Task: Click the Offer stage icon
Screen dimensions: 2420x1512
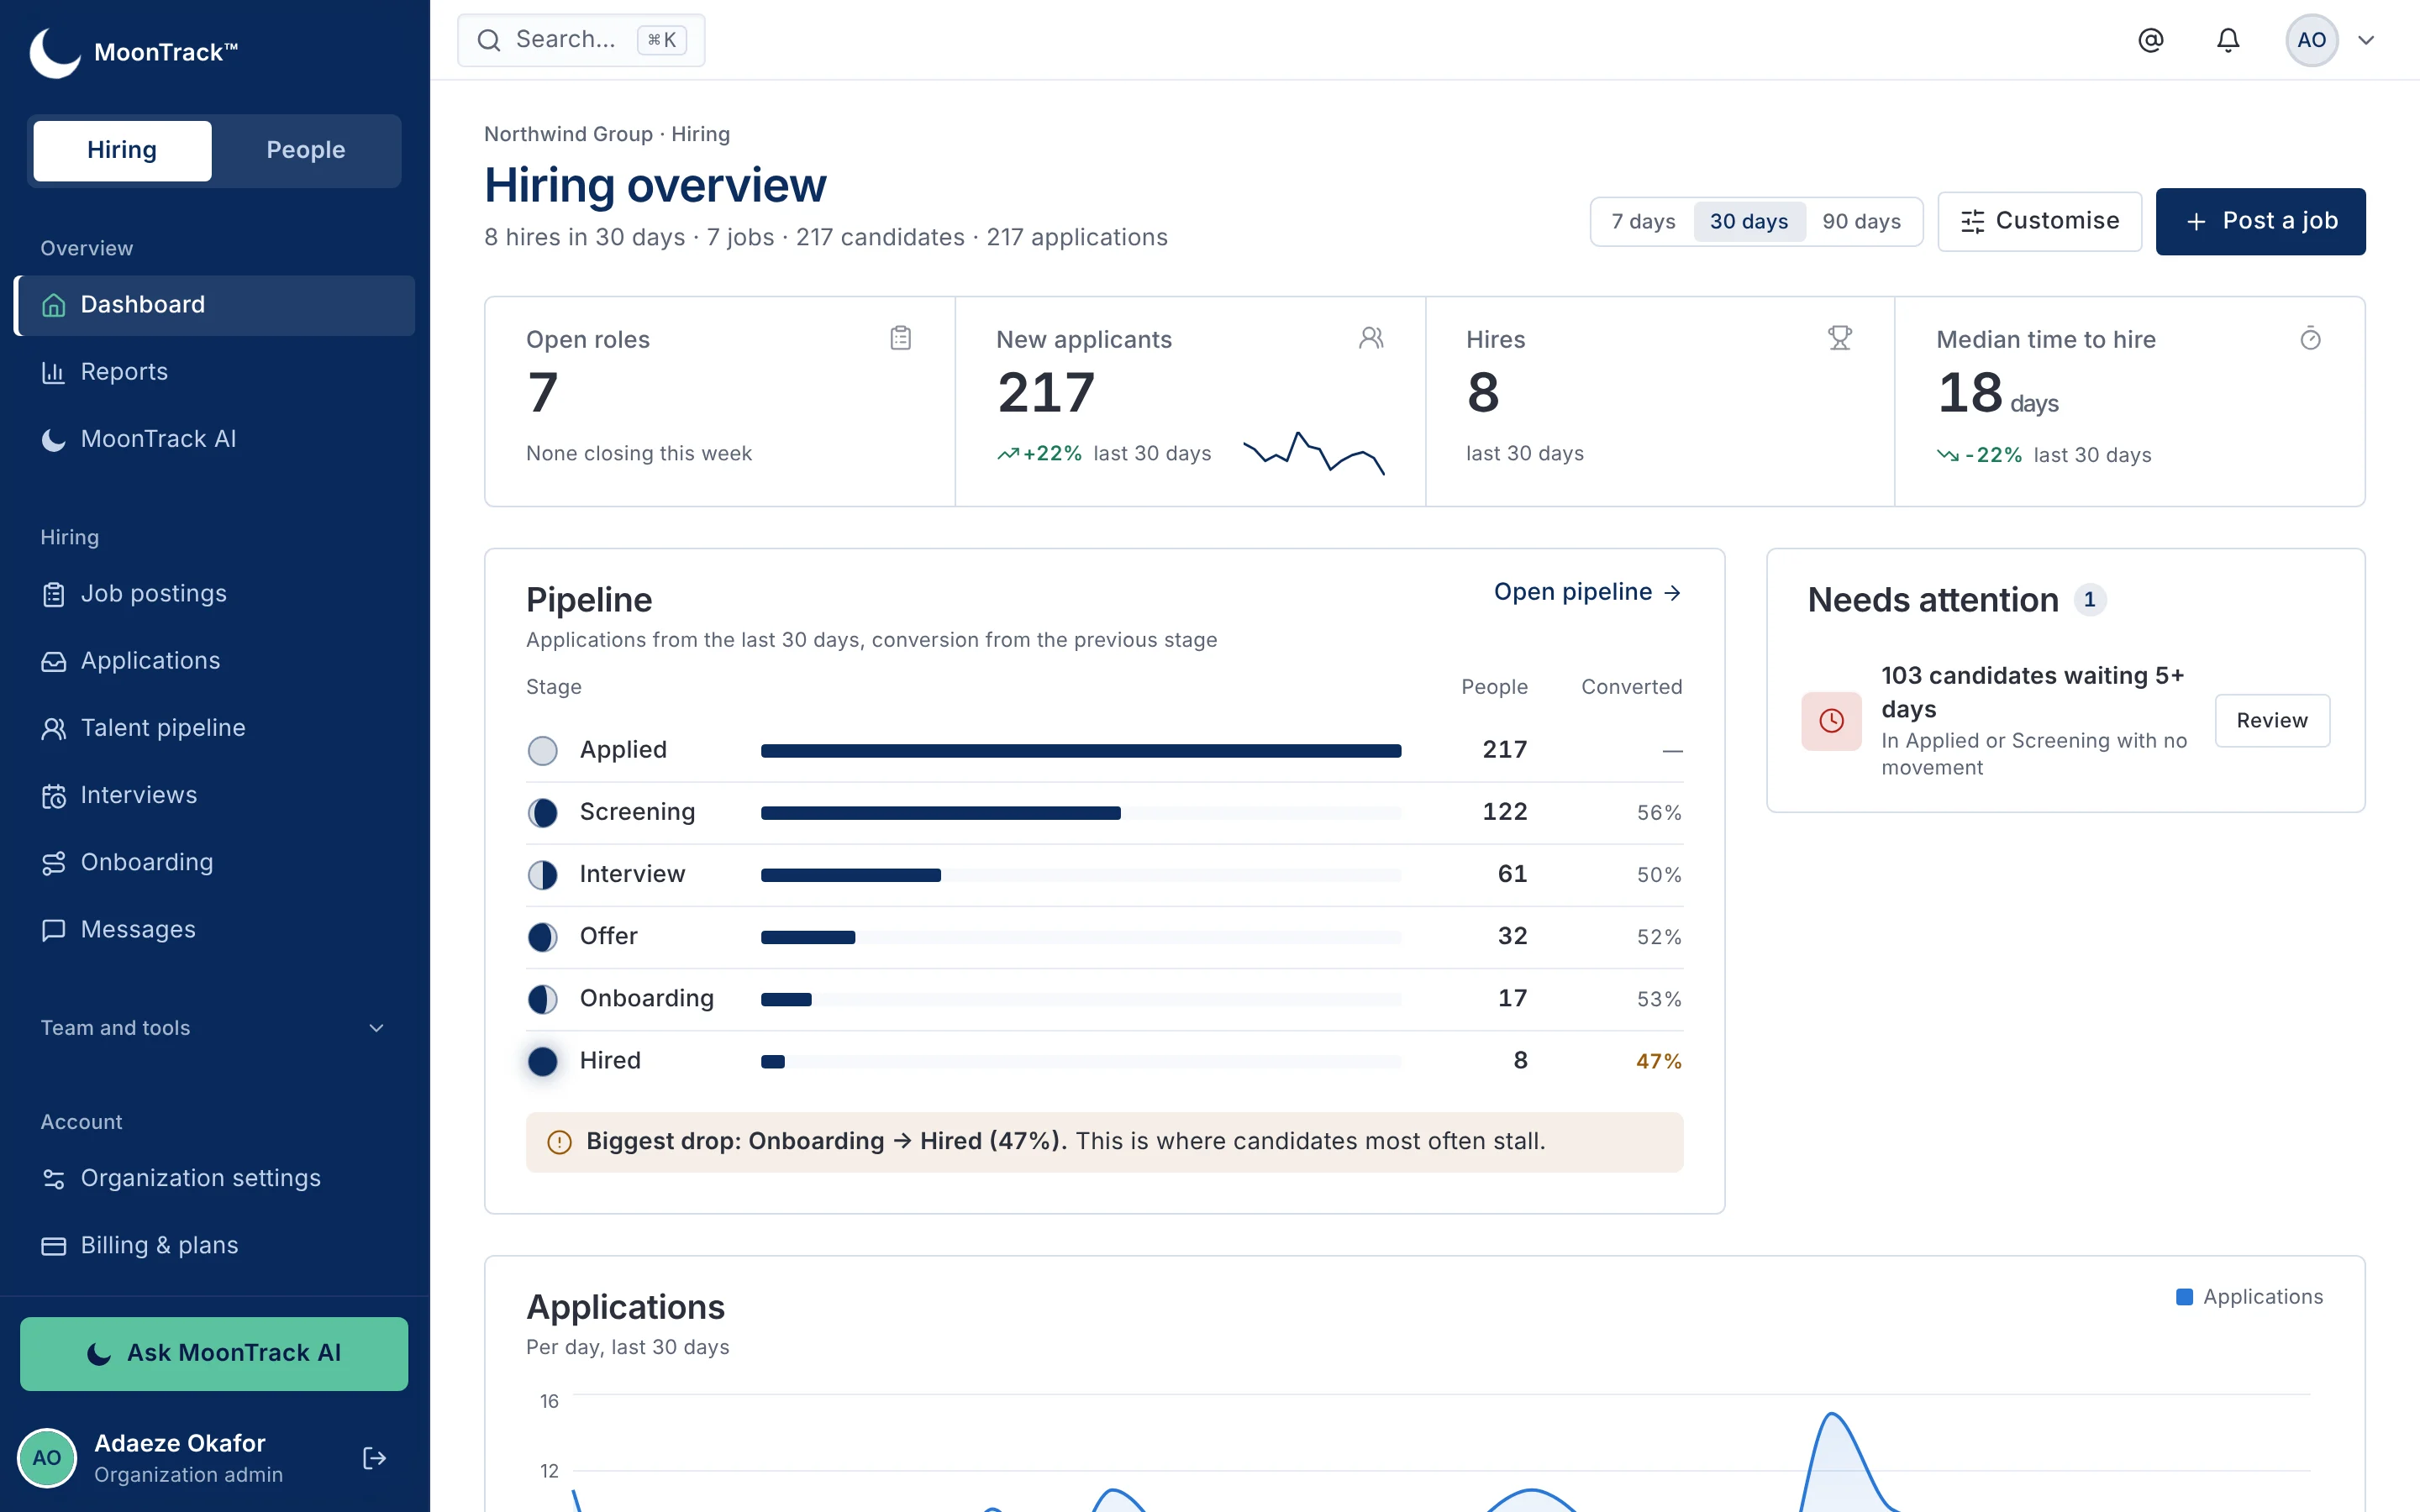Action: pos(542,937)
